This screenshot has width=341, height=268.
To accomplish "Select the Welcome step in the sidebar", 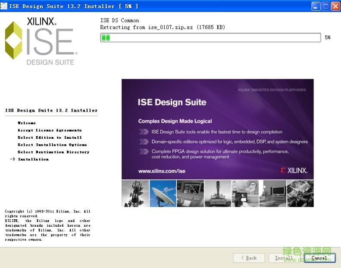I will pos(27,123).
